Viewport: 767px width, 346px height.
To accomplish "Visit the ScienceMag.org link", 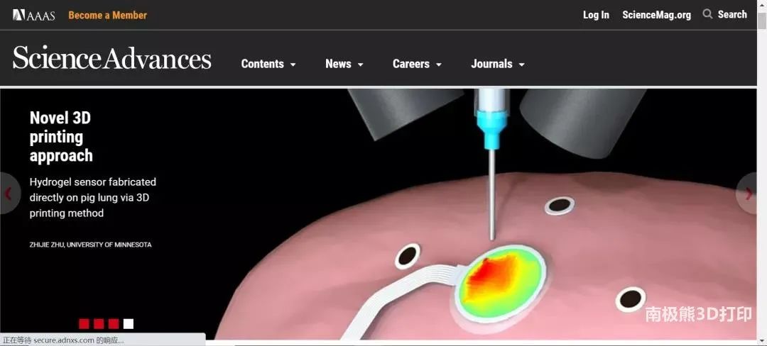I will pos(656,15).
